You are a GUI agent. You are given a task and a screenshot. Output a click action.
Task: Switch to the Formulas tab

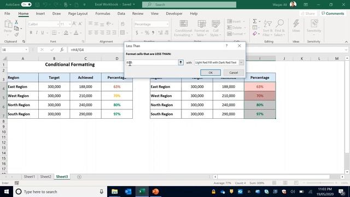click(x=103, y=14)
